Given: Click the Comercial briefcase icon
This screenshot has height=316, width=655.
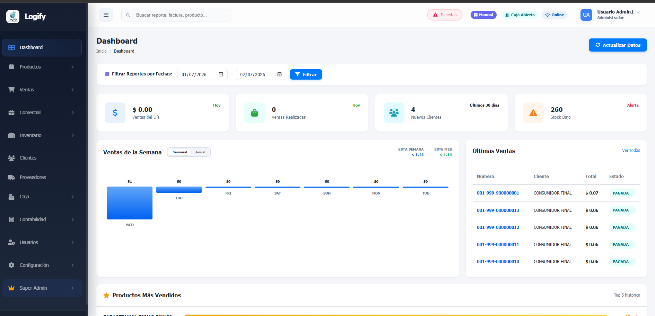Looking at the screenshot, I should coord(11,112).
